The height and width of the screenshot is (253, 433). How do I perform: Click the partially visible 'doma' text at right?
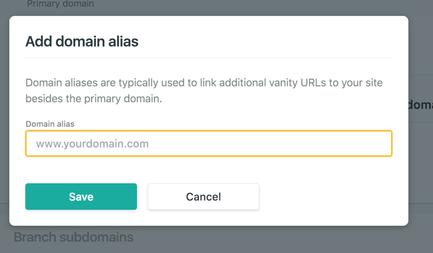420,105
